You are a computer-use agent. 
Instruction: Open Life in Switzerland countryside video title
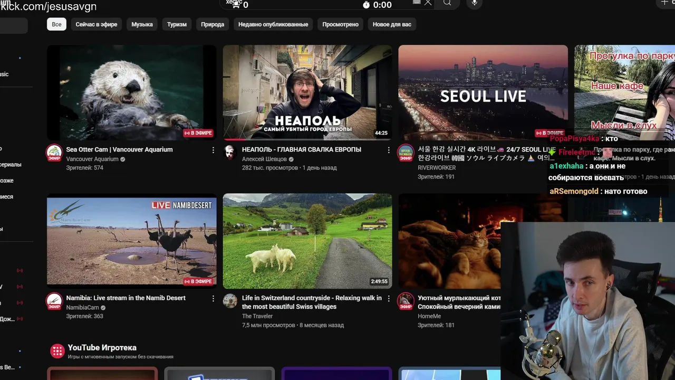coord(312,302)
